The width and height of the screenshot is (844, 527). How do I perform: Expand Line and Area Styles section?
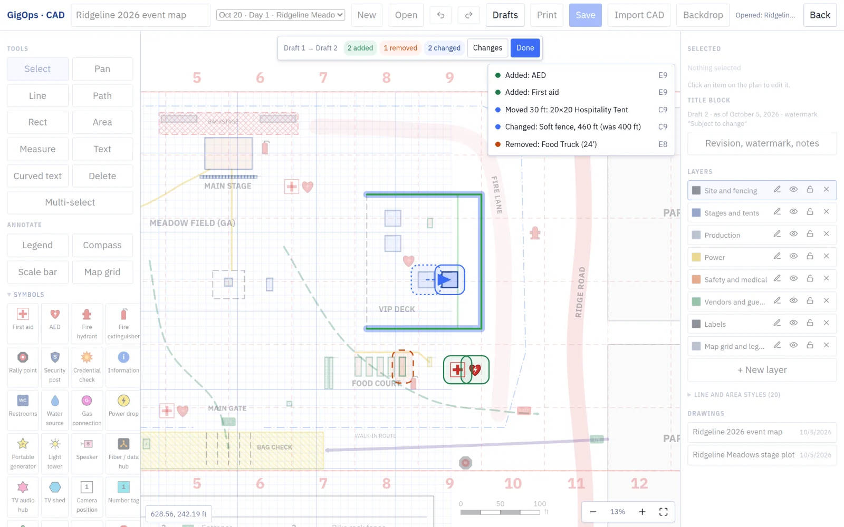pyautogui.click(x=734, y=395)
